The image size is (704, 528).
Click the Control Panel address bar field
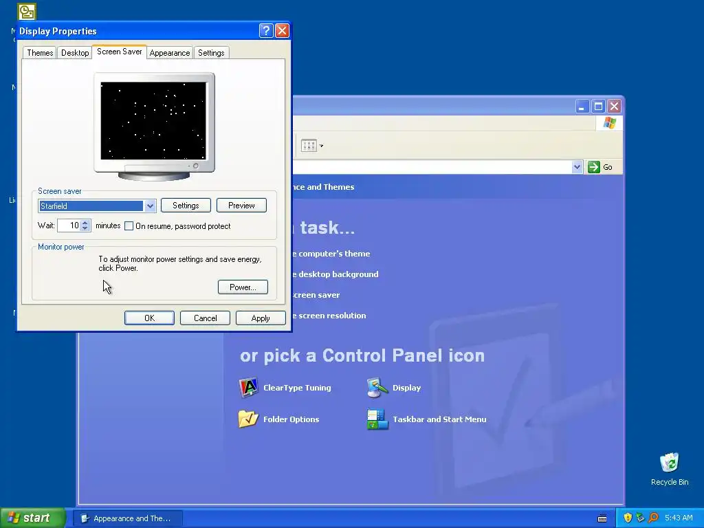point(432,167)
